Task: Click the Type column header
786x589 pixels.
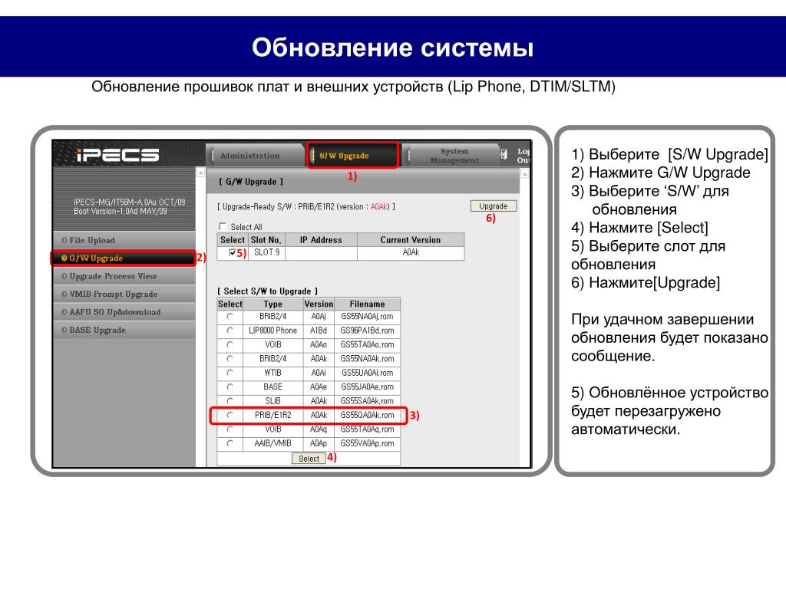Action: click(x=273, y=304)
